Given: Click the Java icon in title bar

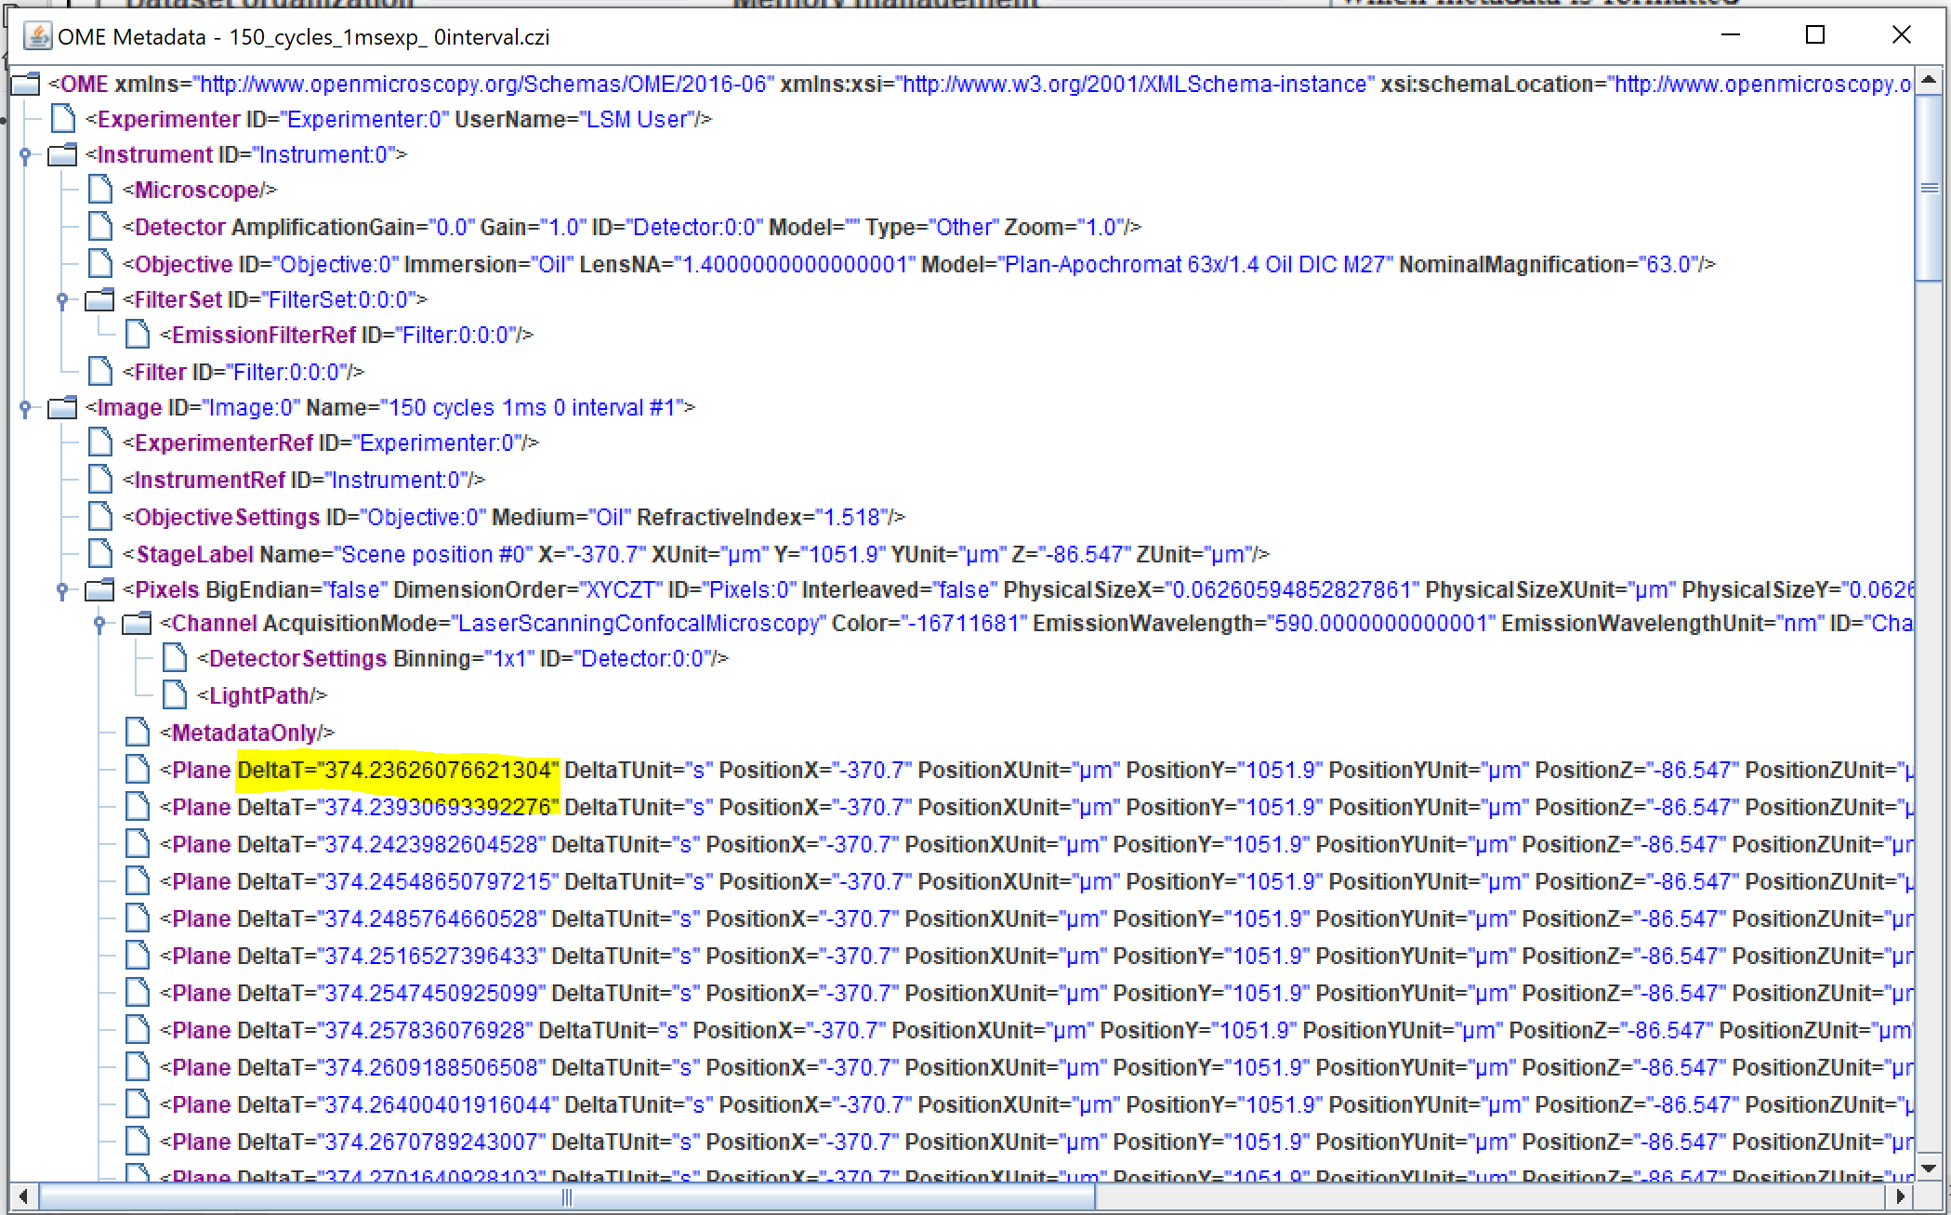Looking at the screenshot, I should (x=37, y=36).
